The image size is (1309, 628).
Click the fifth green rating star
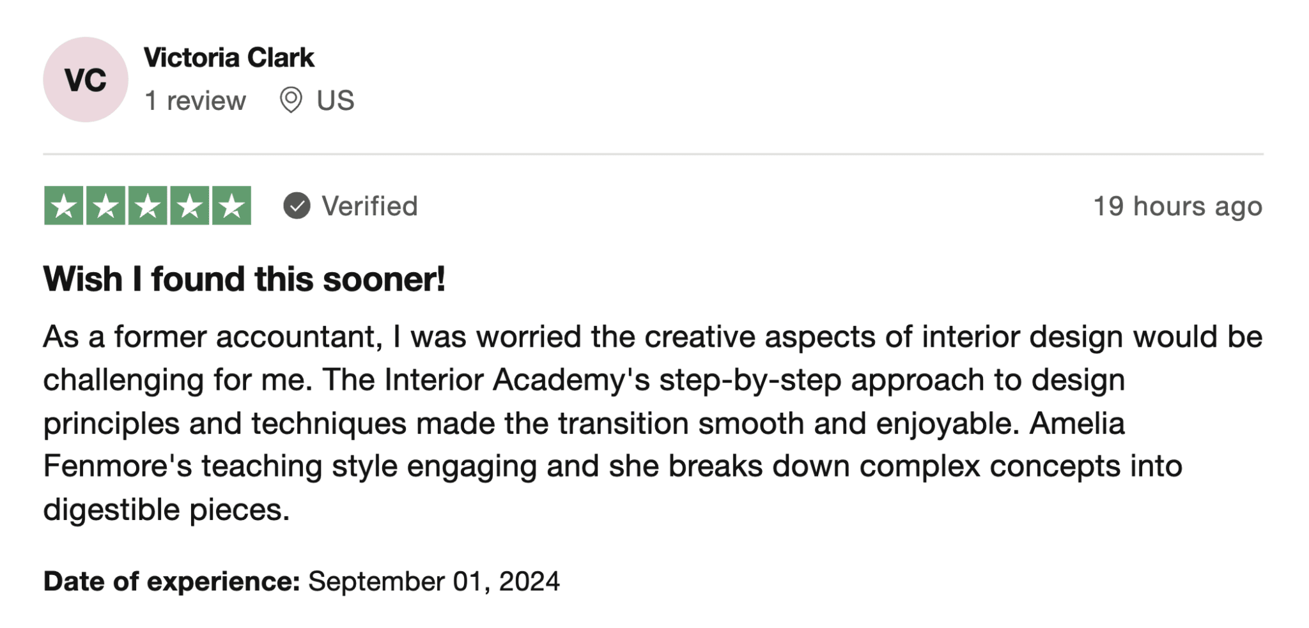coord(232,206)
